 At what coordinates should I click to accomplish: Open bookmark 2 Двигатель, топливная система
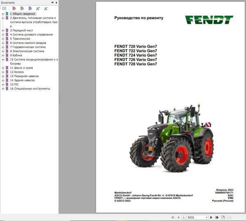(x=34, y=22)
